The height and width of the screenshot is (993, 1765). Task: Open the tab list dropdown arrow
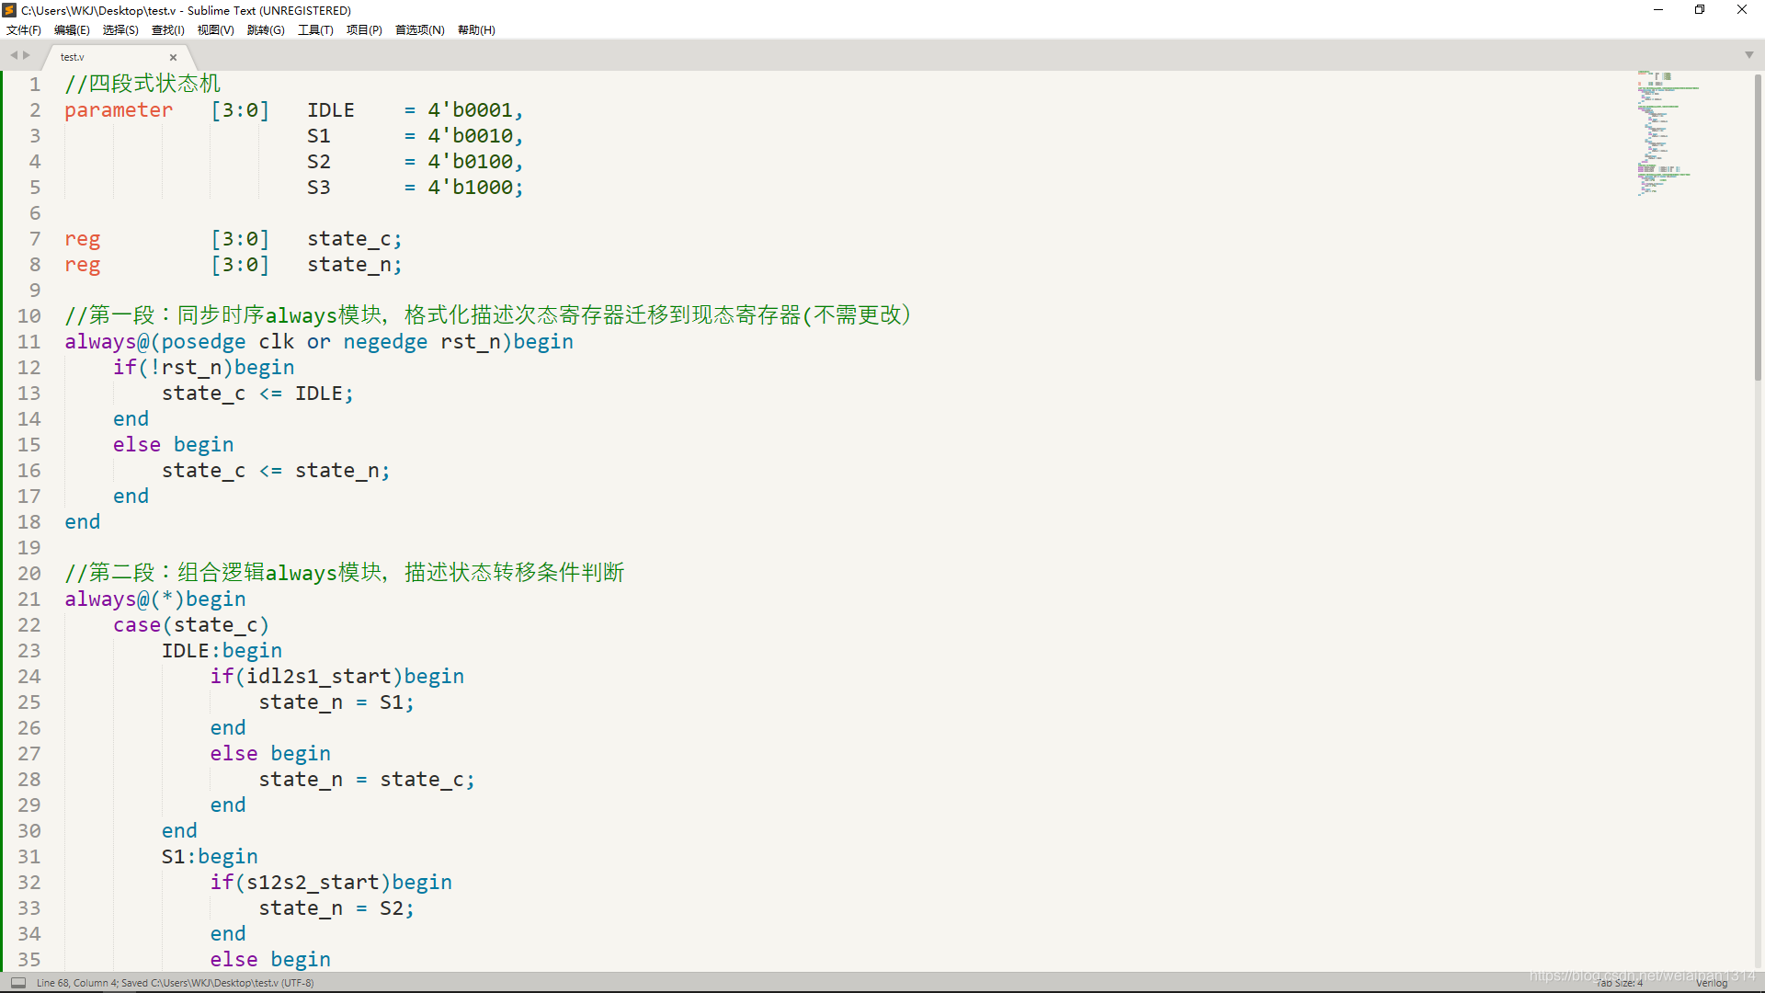point(1748,55)
